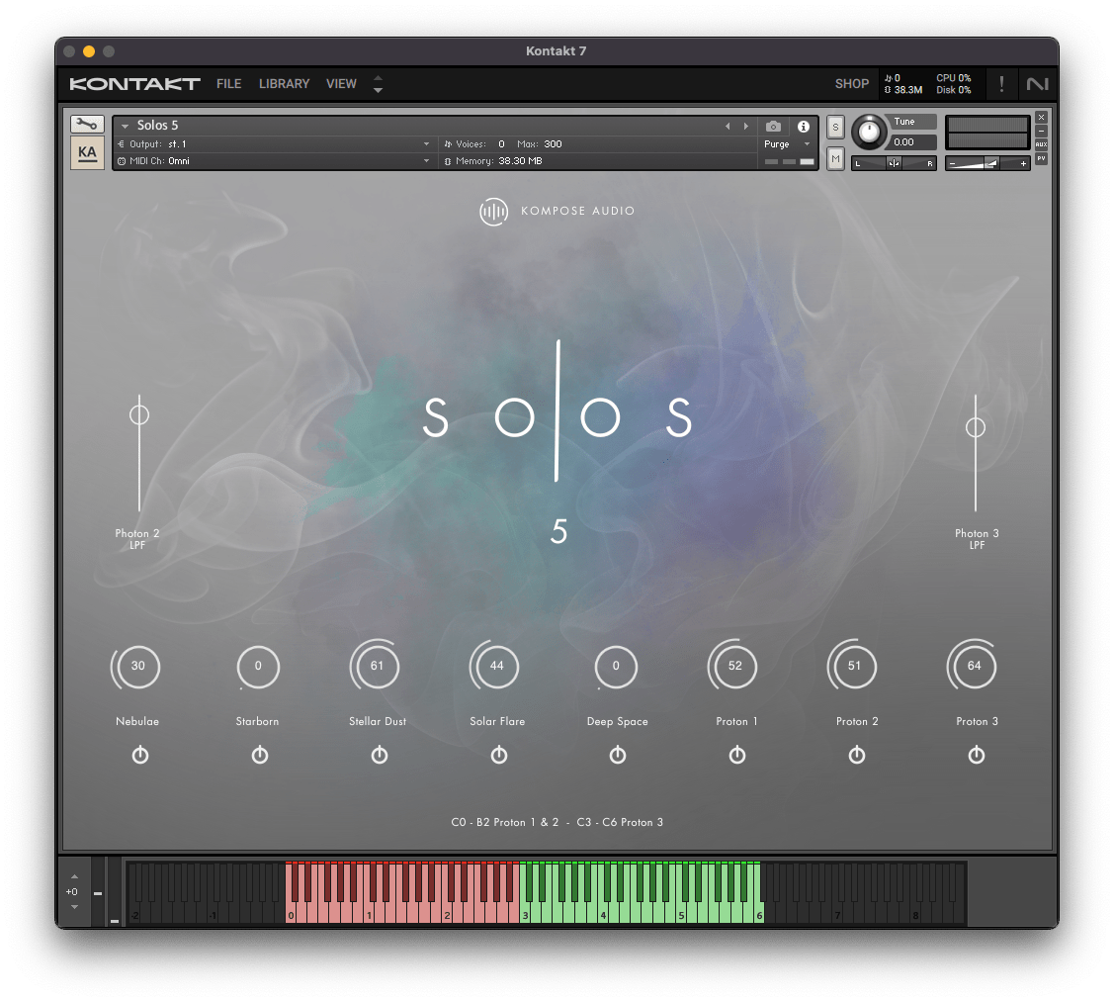Open the SHOP link
1114x1002 pixels.
[851, 84]
